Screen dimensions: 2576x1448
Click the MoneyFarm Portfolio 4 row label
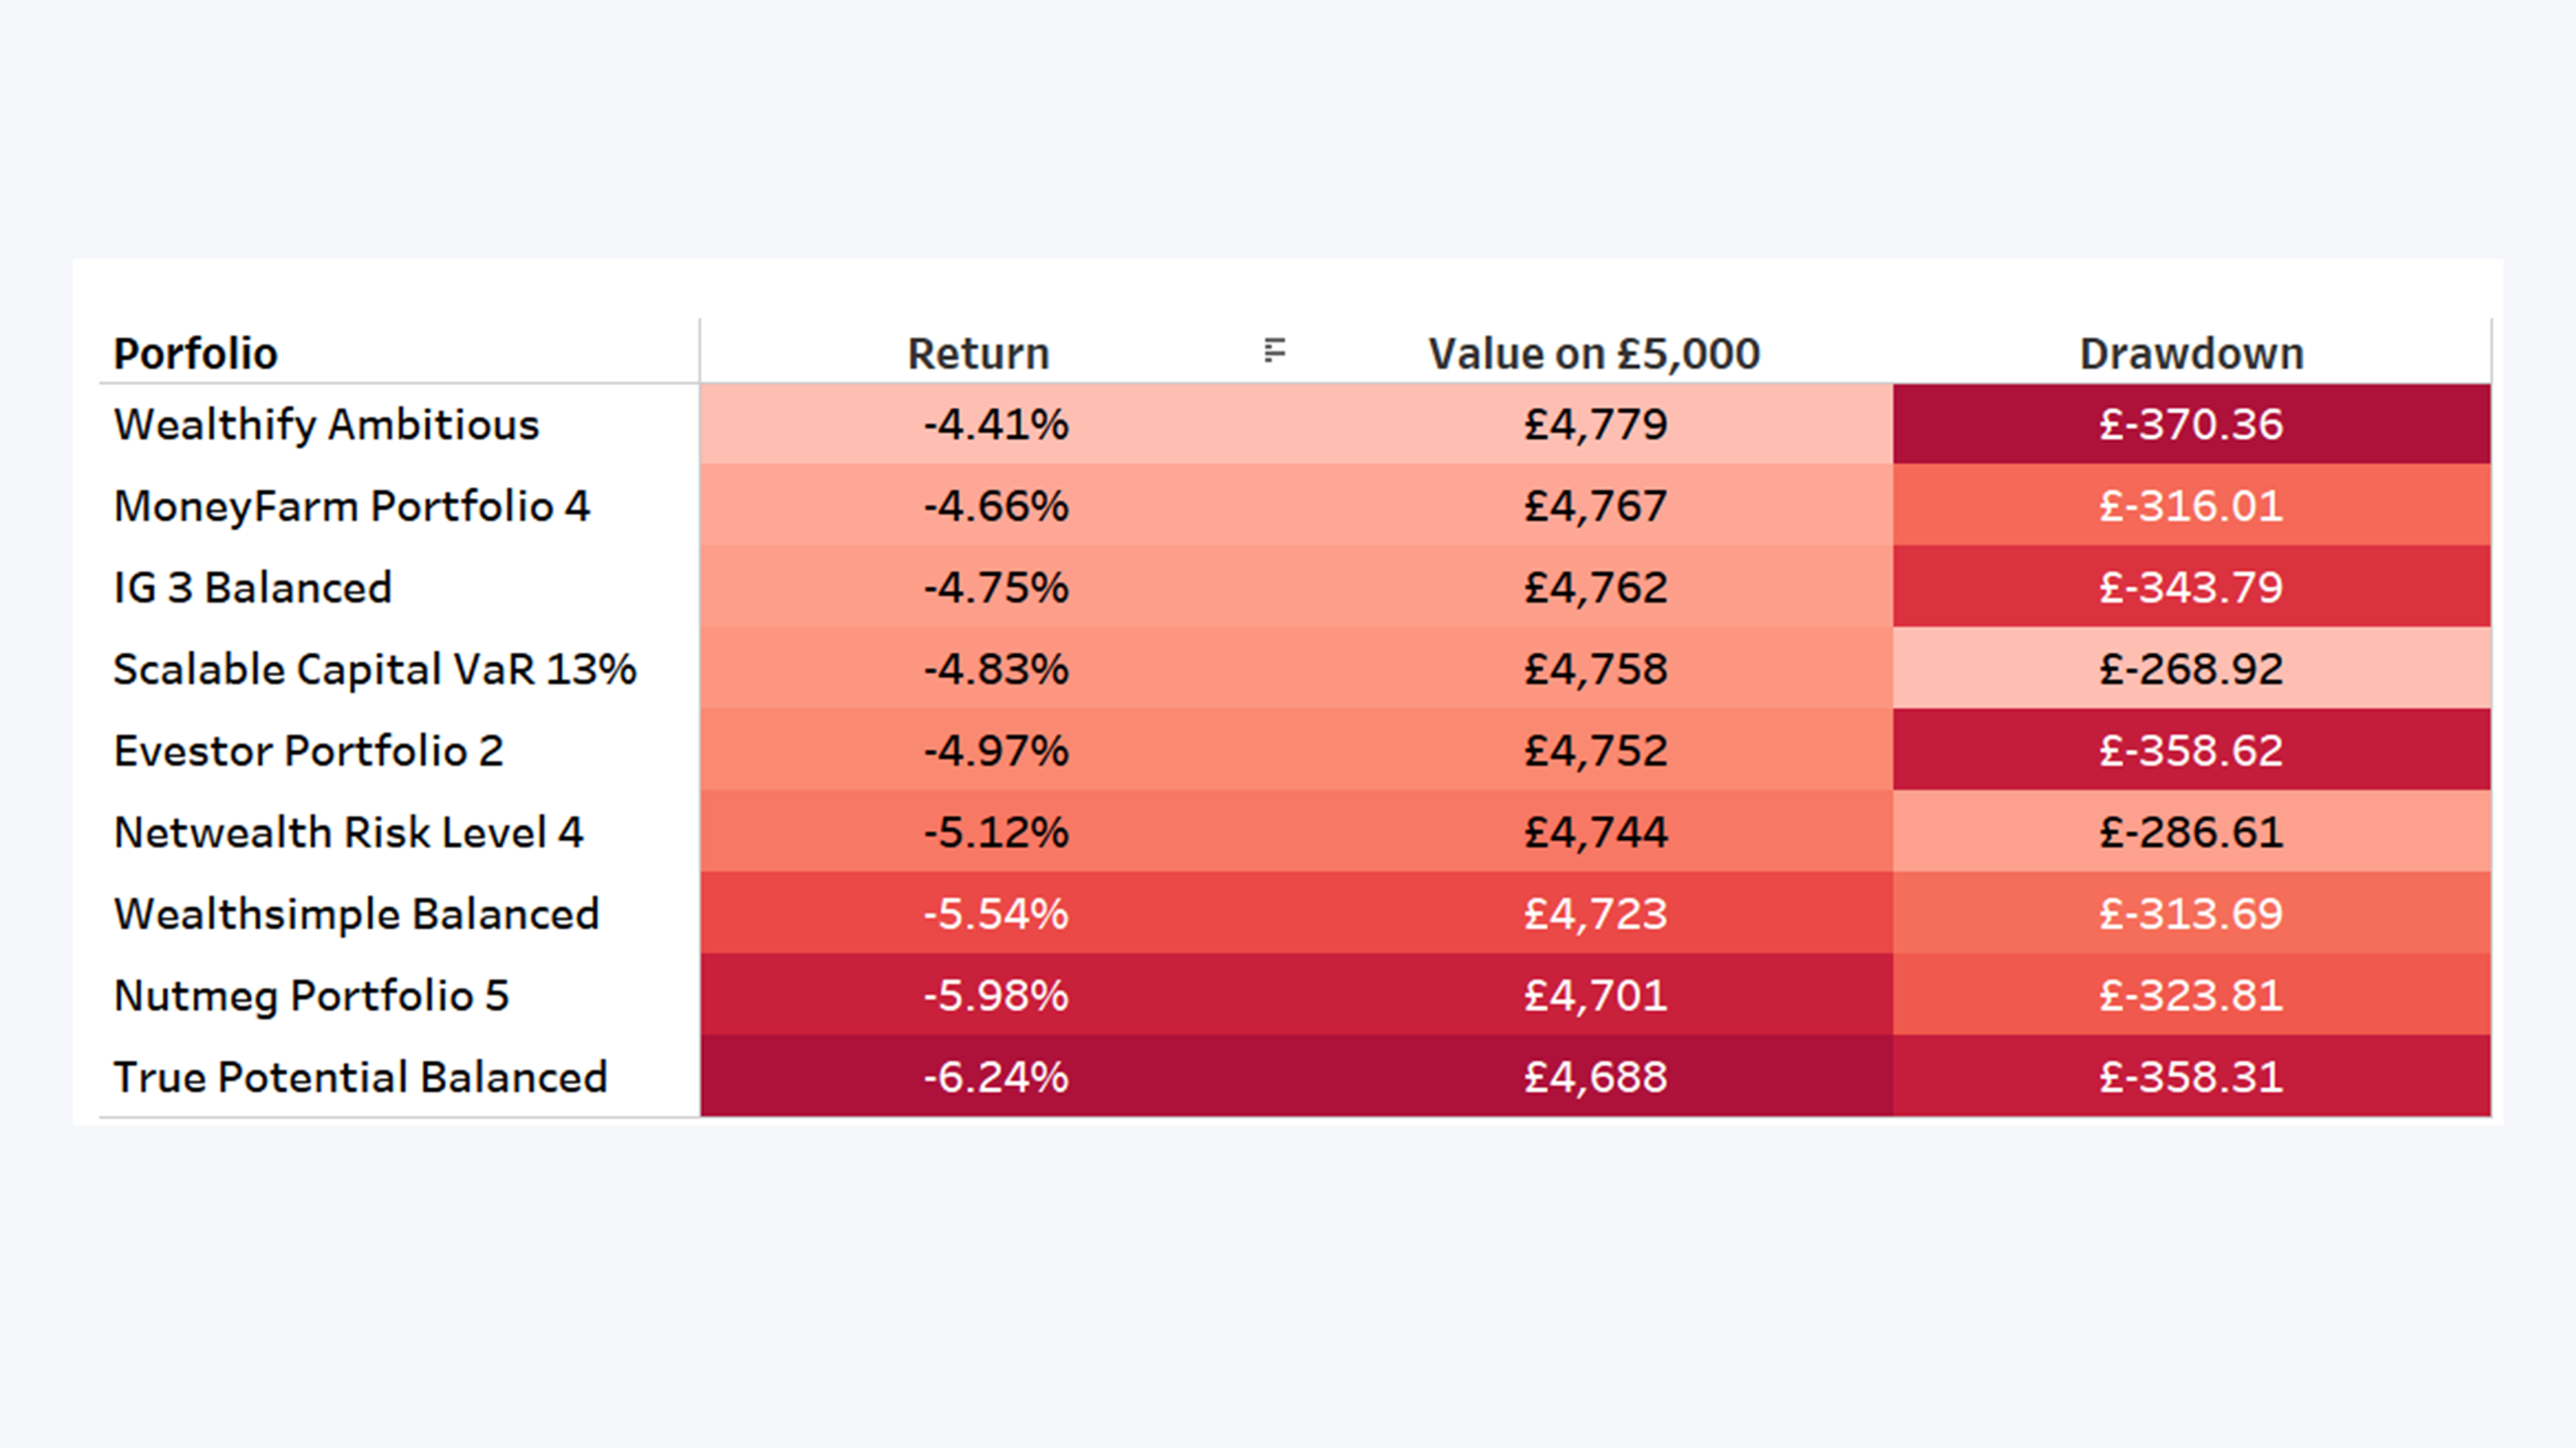coord(352,505)
